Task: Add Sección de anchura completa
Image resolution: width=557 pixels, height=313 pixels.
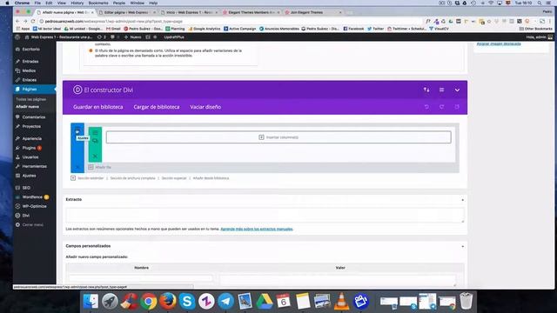Action: 132,178
